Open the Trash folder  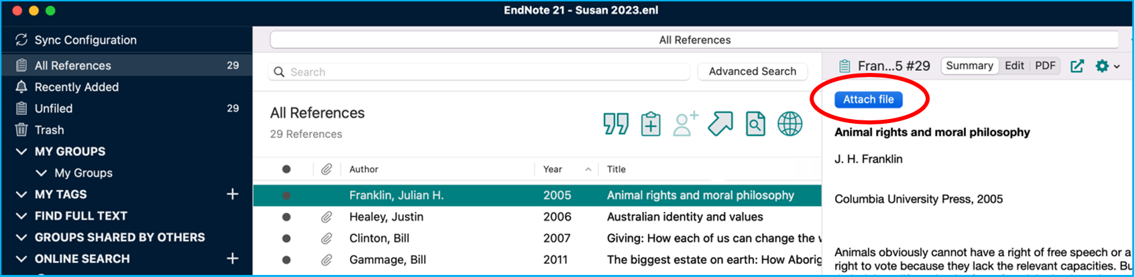click(x=49, y=130)
